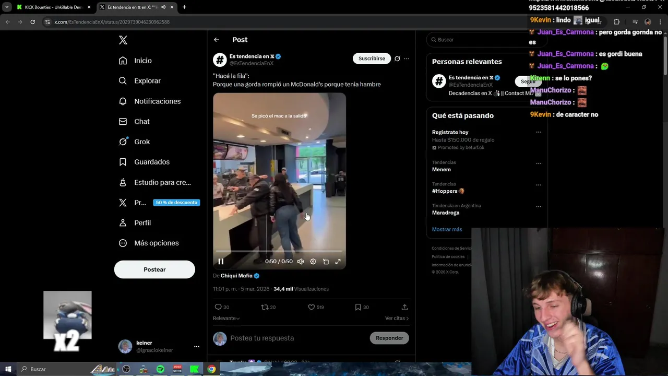Mute the video with the volume icon

click(x=301, y=262)
